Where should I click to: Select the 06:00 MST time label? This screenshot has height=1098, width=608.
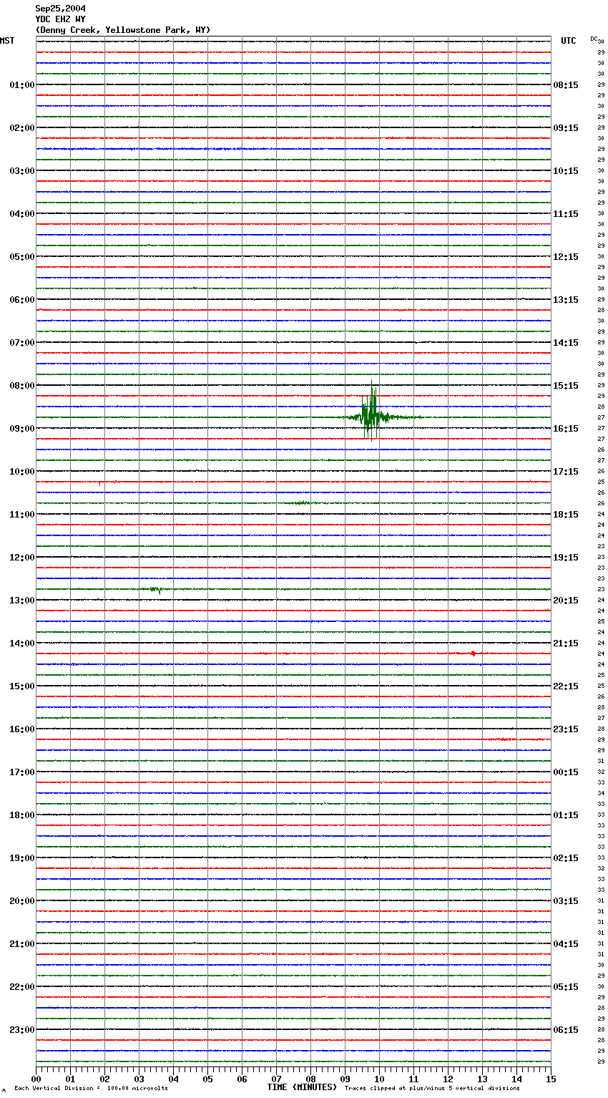22,300
